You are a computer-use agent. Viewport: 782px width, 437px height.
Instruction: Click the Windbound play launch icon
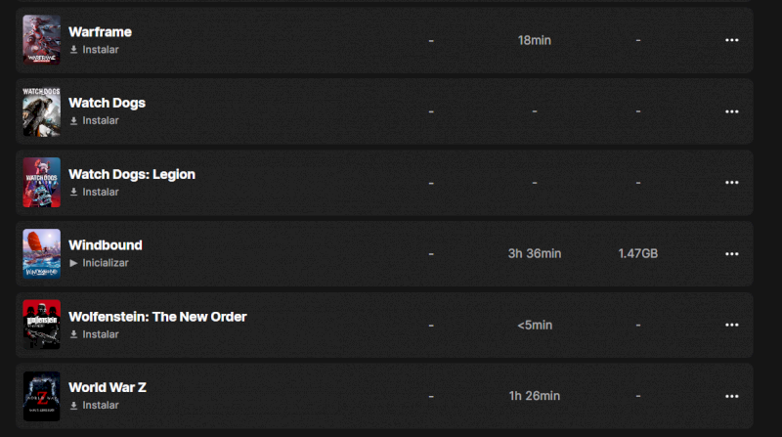click(x=74, y=263)
